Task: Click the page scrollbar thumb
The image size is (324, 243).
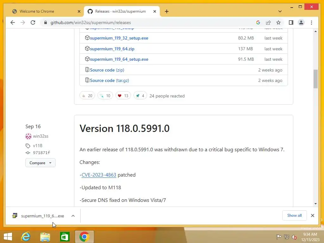Action: coord(315,79)
